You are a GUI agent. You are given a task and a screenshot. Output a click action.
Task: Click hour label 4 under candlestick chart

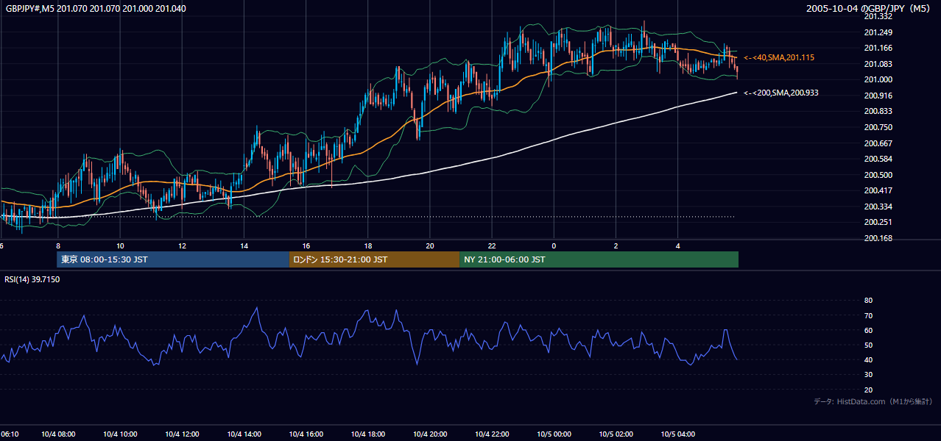[677, 245]
